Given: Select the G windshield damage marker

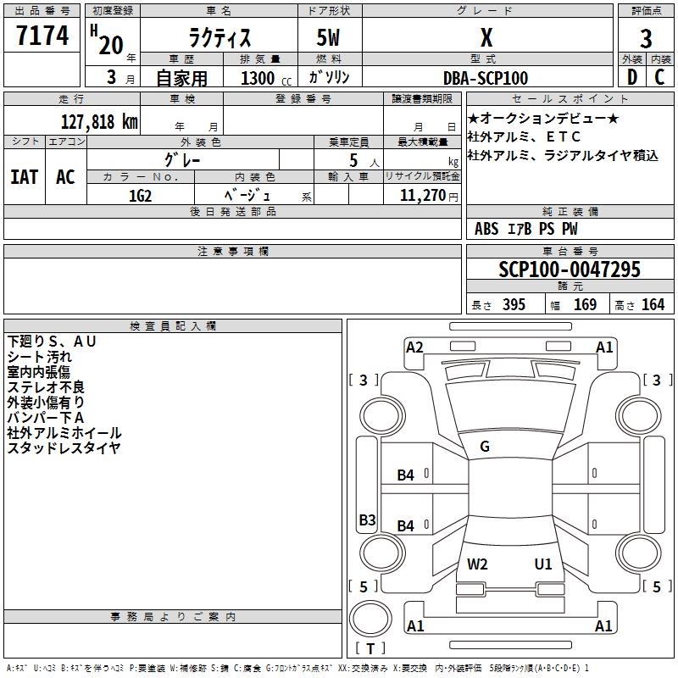Looking at the screenshot, I should pos(485,447).
